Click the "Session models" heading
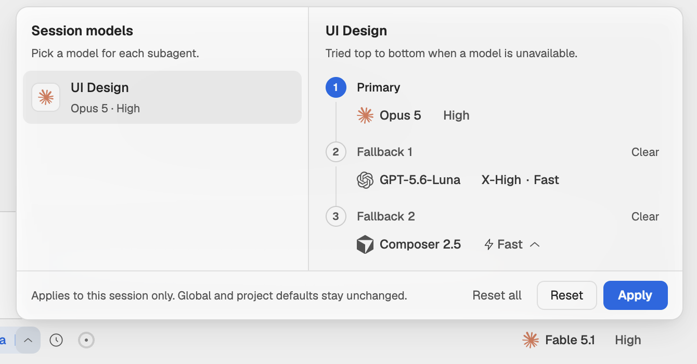 point(82,31)
